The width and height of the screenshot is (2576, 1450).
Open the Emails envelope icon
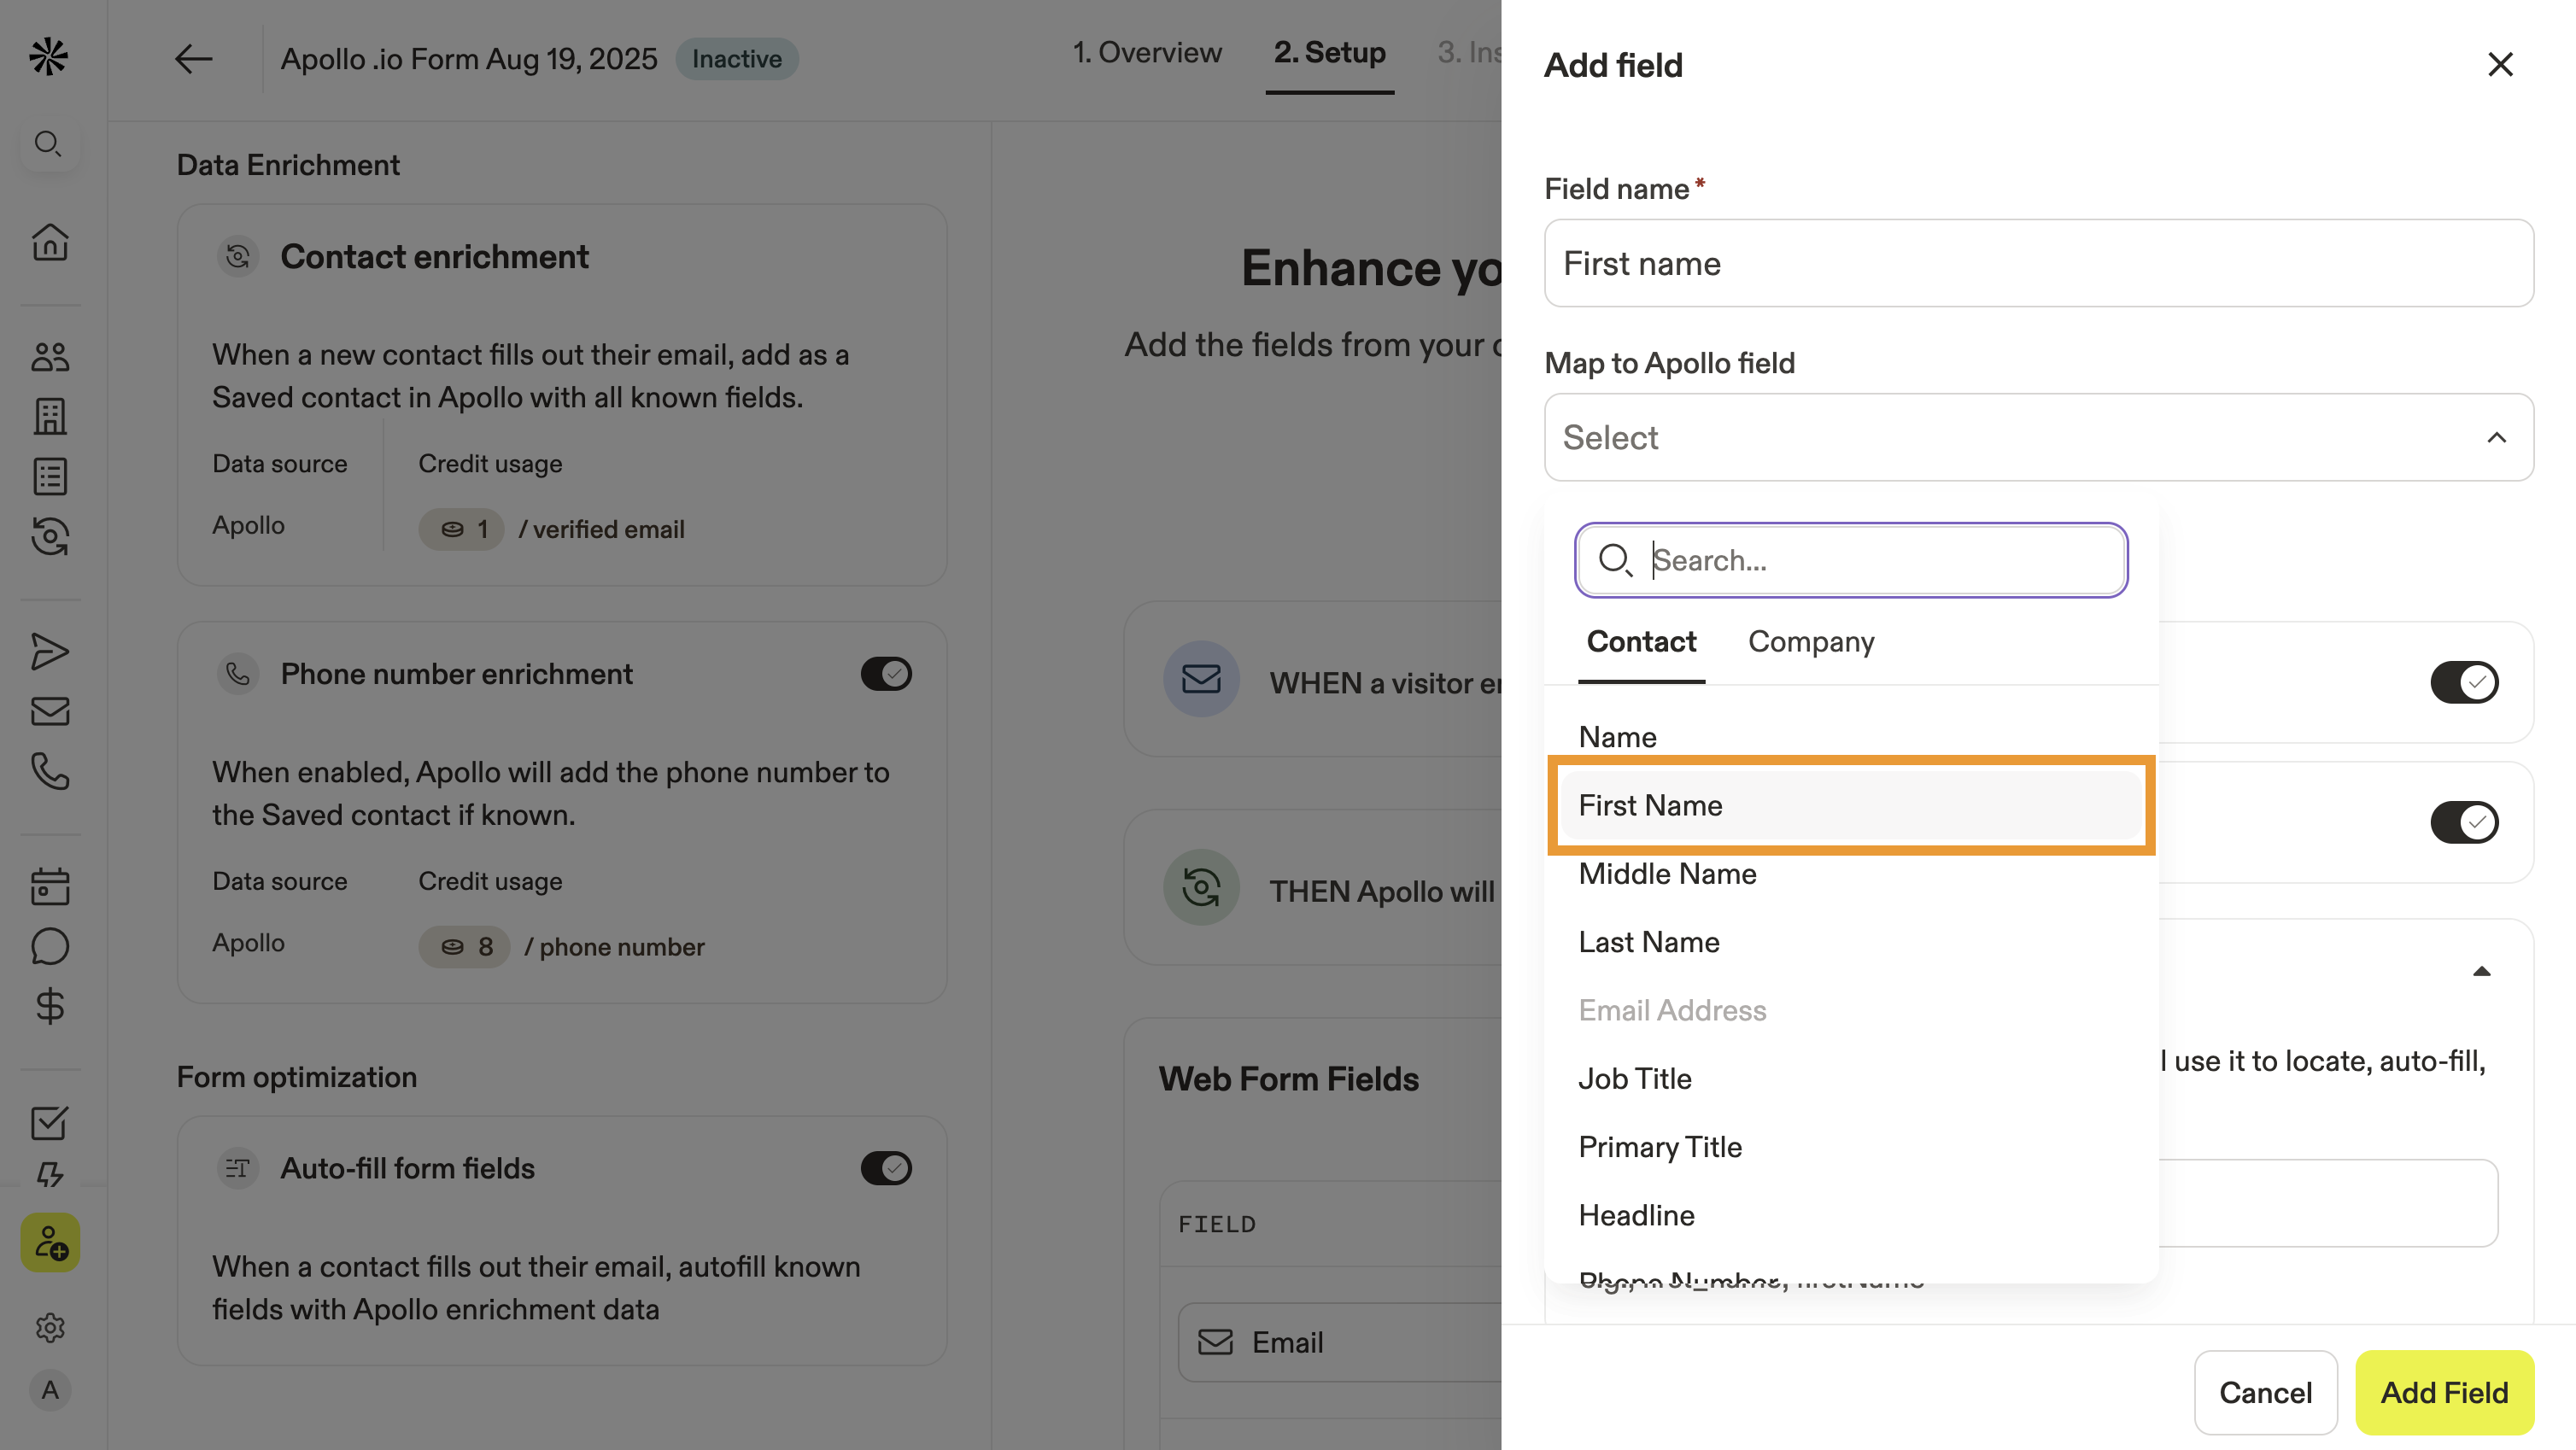pos(50,711)
